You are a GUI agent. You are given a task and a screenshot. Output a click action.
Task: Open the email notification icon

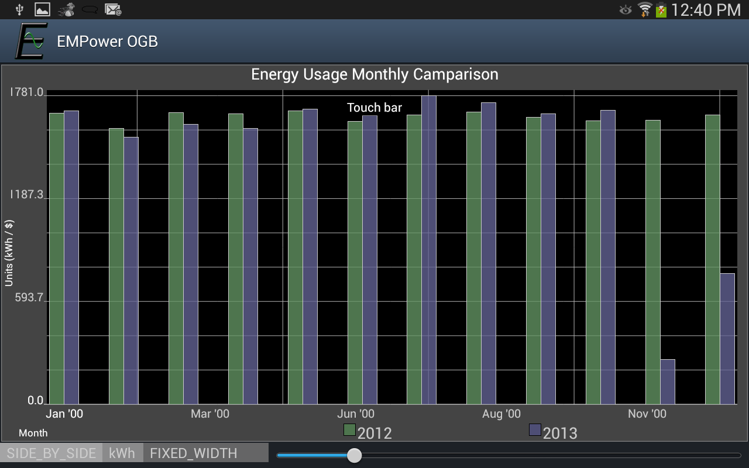click(113, 9)
